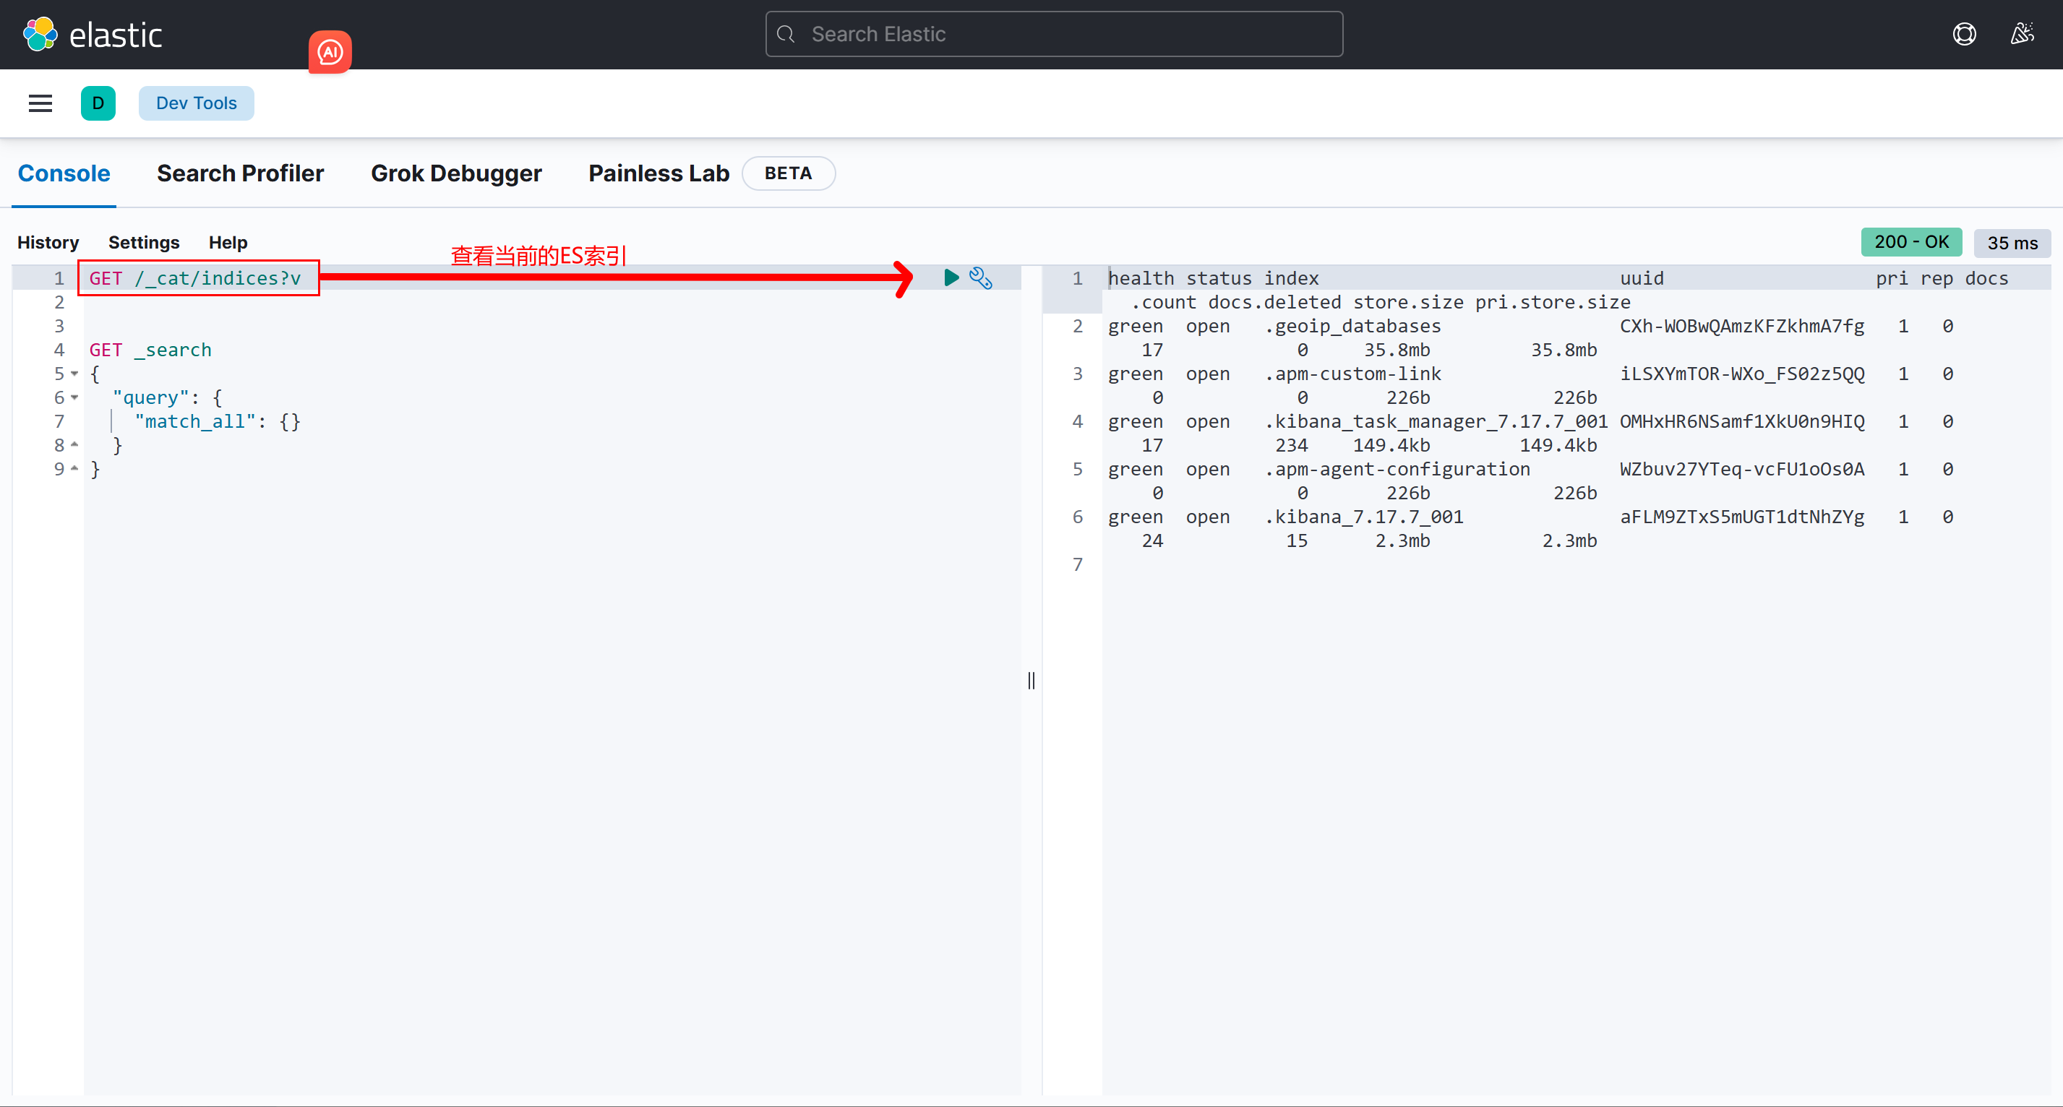Click the uuid WZbuv27YTeq-vcFU1oOs0A in output

tap(1742, 469)
